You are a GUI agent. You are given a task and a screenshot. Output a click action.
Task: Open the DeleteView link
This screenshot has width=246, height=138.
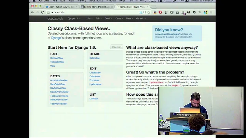(x=95, y=77)
